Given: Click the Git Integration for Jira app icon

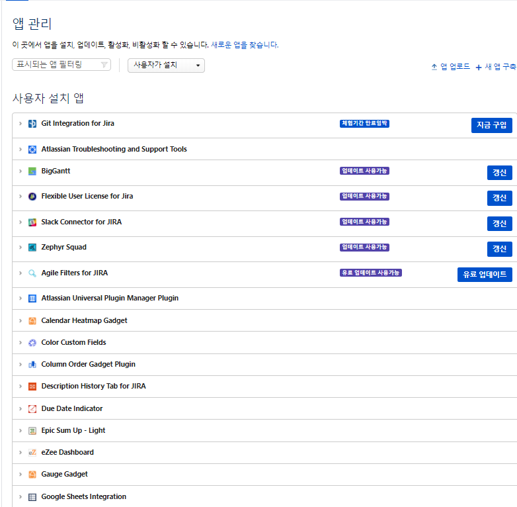Looking at the screenshot, I should coord(32,124).
